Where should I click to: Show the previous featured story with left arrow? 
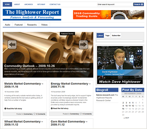(x=12, y=45)
